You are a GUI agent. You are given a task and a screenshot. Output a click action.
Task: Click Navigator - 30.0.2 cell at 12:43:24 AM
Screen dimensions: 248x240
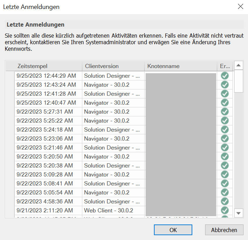(113, 85)
